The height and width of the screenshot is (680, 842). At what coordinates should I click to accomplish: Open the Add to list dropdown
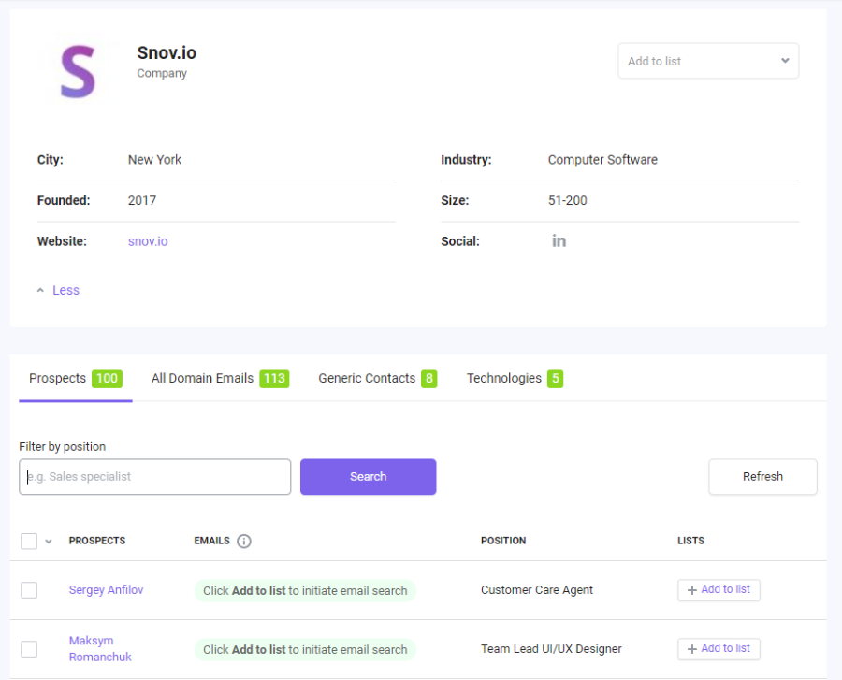pos(708,61)
